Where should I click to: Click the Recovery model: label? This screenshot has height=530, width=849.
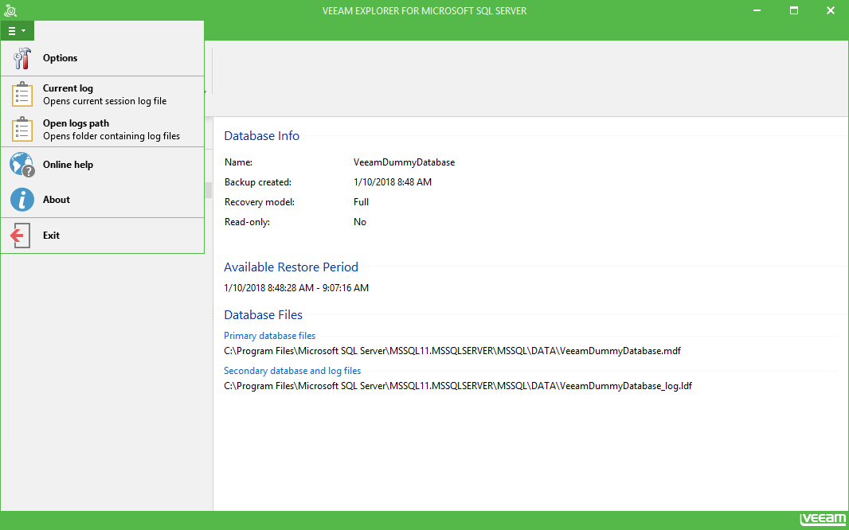click(260, 202)
